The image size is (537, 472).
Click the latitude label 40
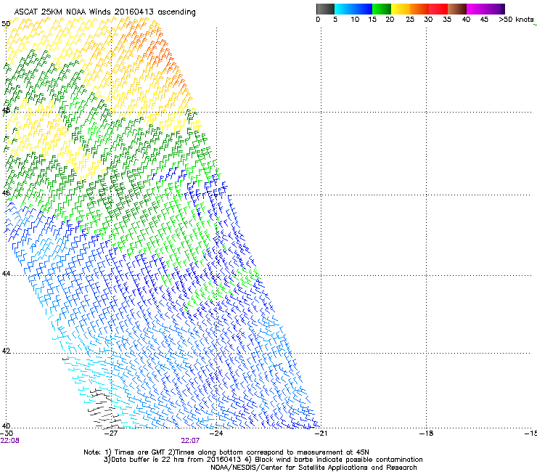(6, 426)
